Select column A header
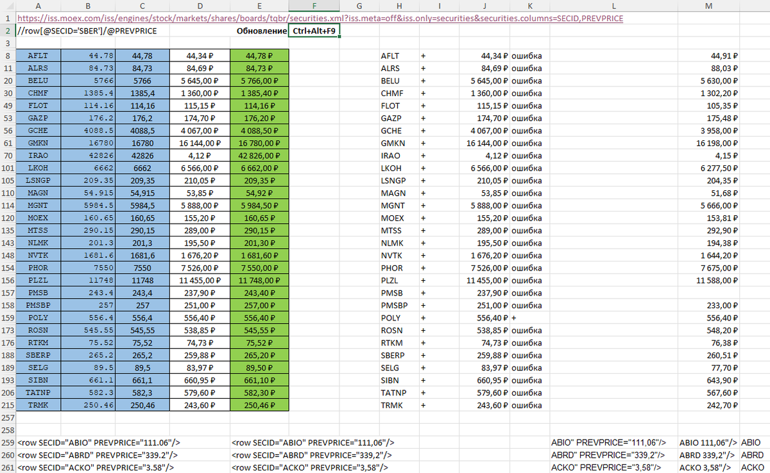 click(39, 6)
